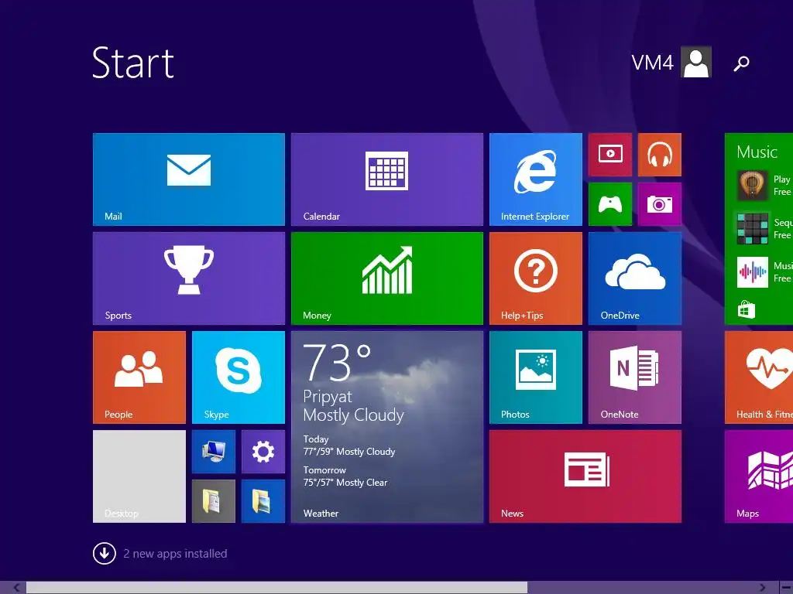Launch the Skype tile
Screen dimensions: 793x594
pos(239,377)
